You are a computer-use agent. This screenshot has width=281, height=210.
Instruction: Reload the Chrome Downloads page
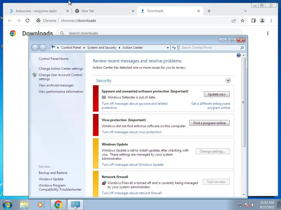(x=27, y=21)
